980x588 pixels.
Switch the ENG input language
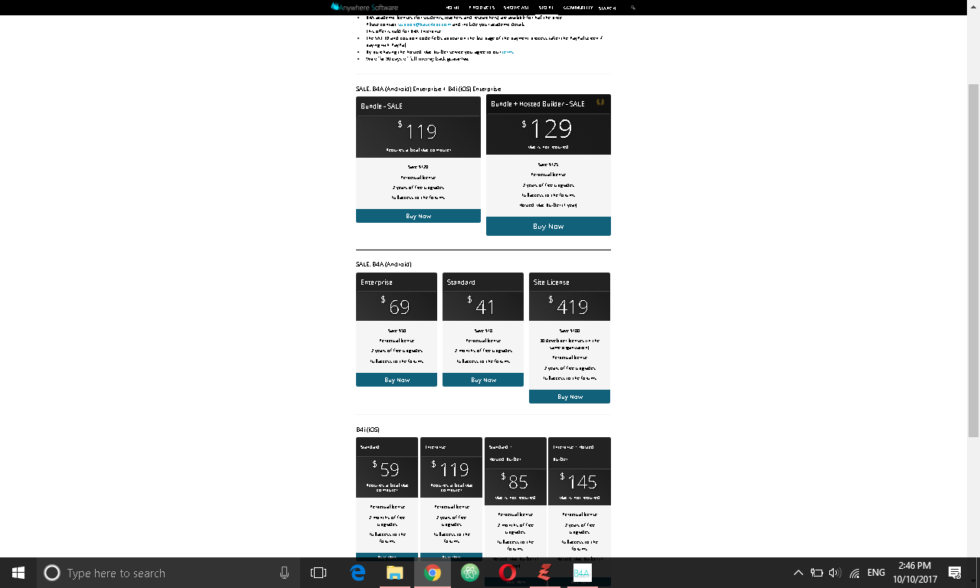tap(876, 573)
